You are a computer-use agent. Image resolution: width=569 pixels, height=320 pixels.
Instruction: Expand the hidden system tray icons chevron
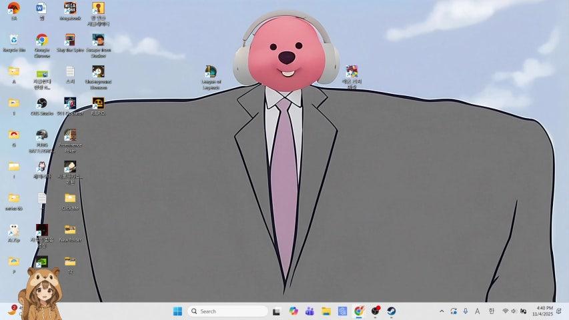coord(441,311)
